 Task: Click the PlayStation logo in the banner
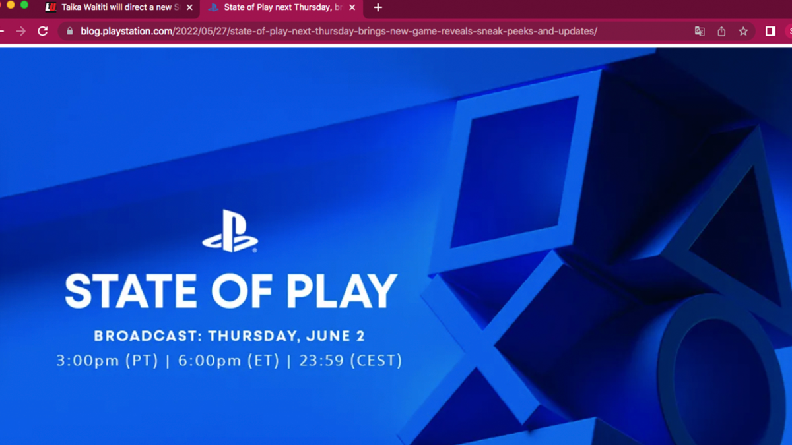tap(230, 231)
